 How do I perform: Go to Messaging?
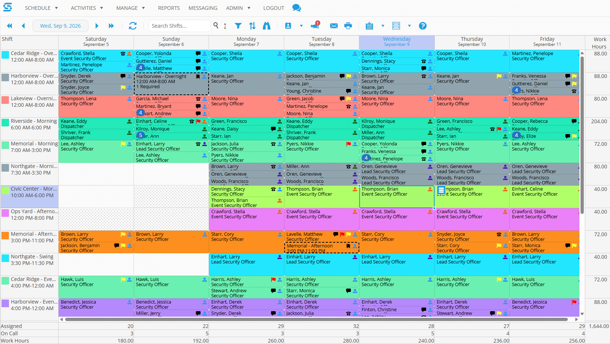(203, 8)
